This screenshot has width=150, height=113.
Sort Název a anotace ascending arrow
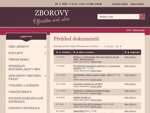coord(74,52)
